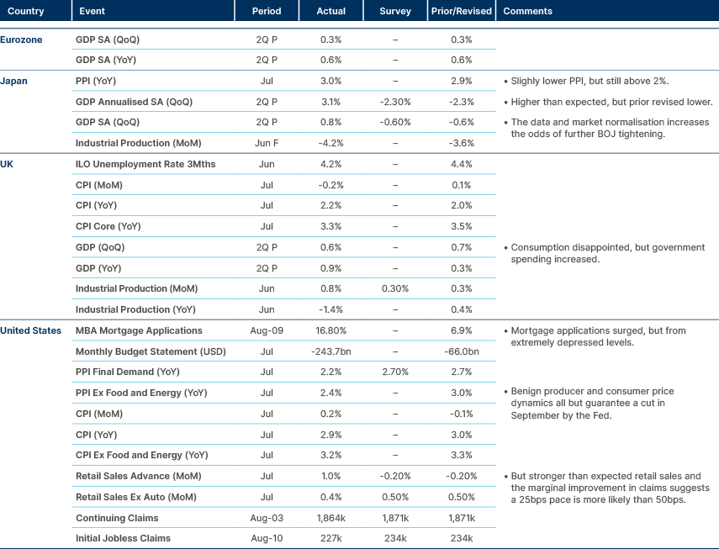Click the Prior/Revised column header
719x549 pixels.
pos(461,12)
